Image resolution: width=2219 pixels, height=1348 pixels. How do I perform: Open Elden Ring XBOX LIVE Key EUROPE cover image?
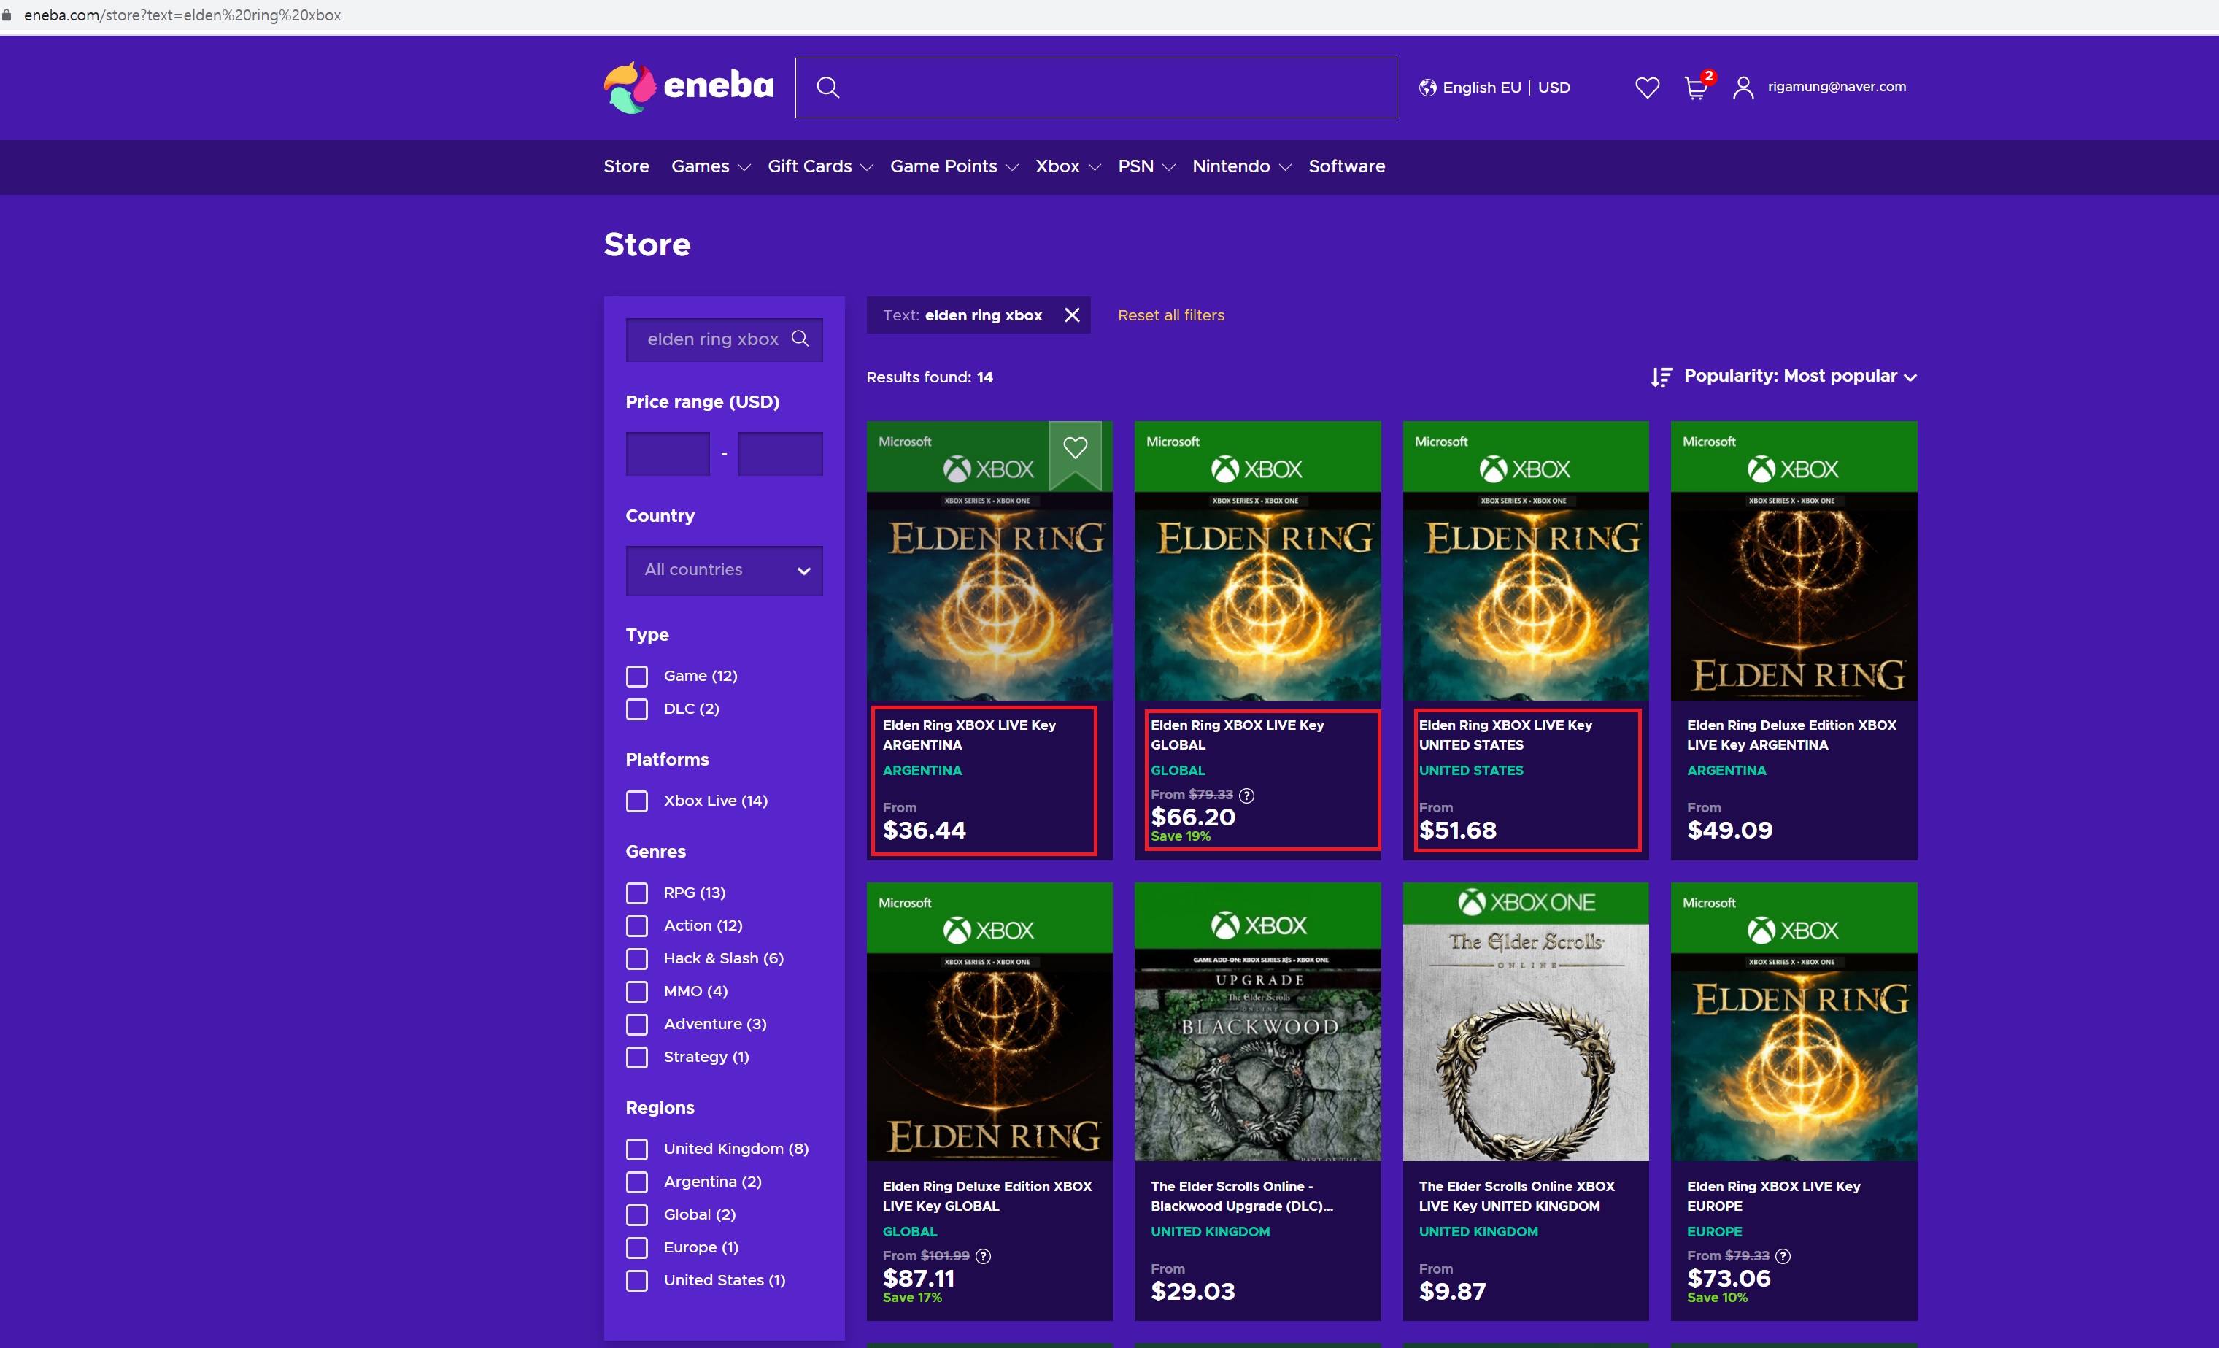tap(1794, 1022)
